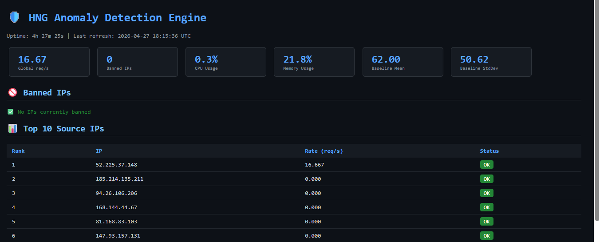Click the bar chart icon beside Top 10 Source IPs
The height and width of the screenshot is (242, 600).
(13, 129)
